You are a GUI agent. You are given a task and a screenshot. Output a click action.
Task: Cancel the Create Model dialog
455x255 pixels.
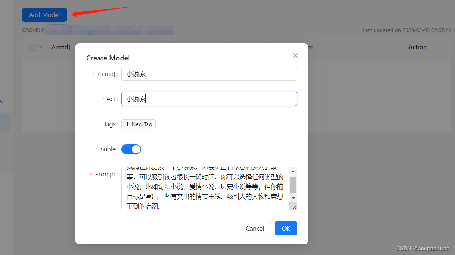[x=255, y=228]
